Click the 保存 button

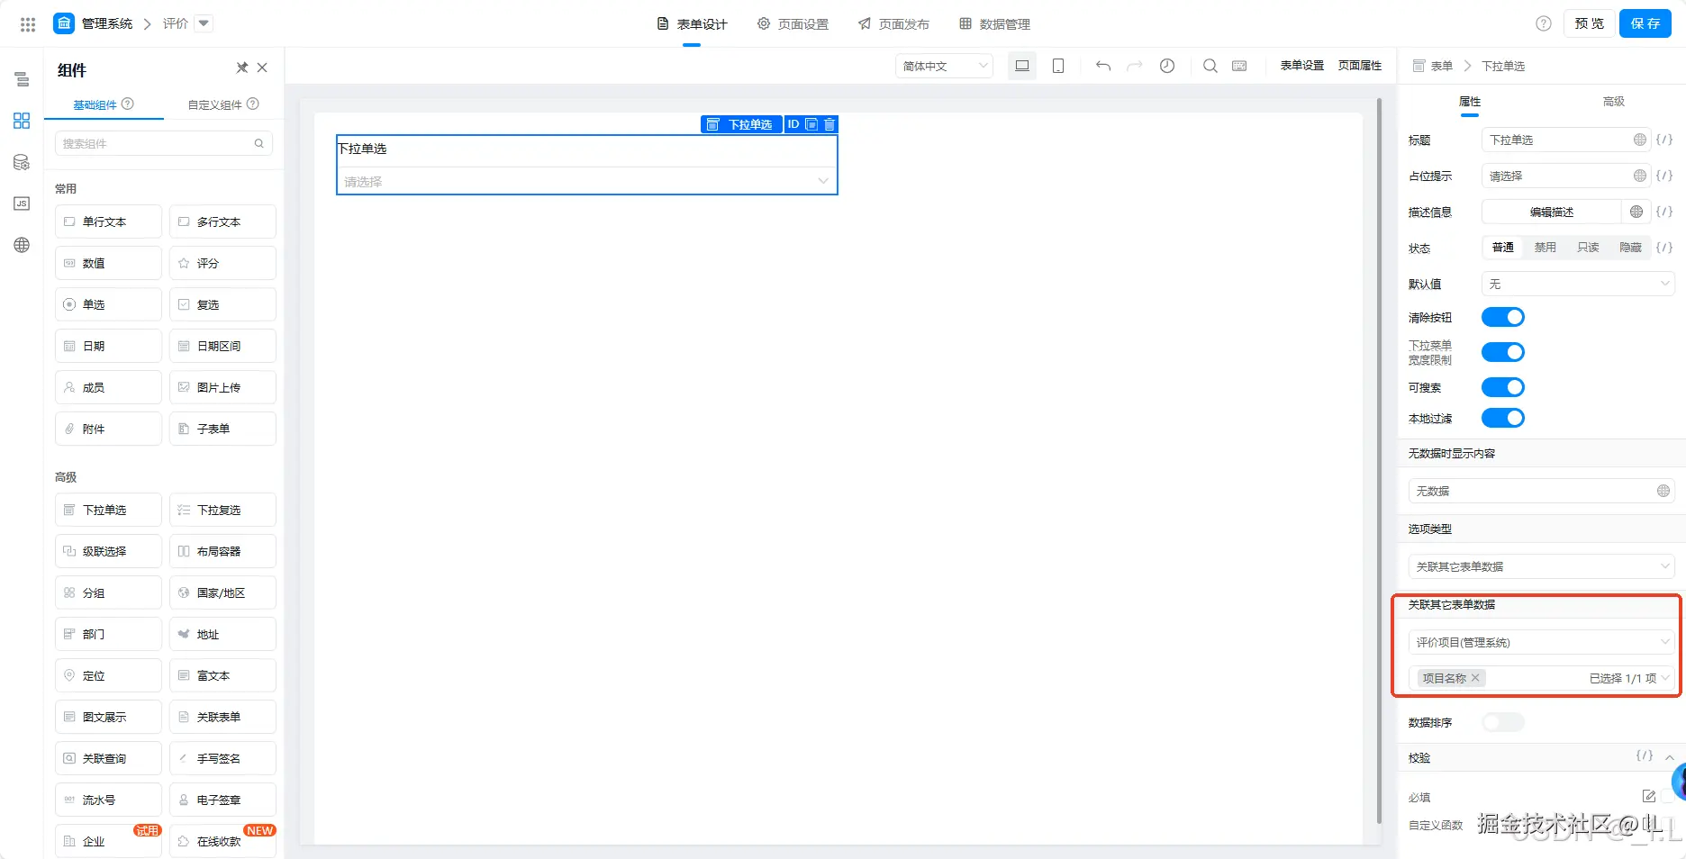[1645, 23]
